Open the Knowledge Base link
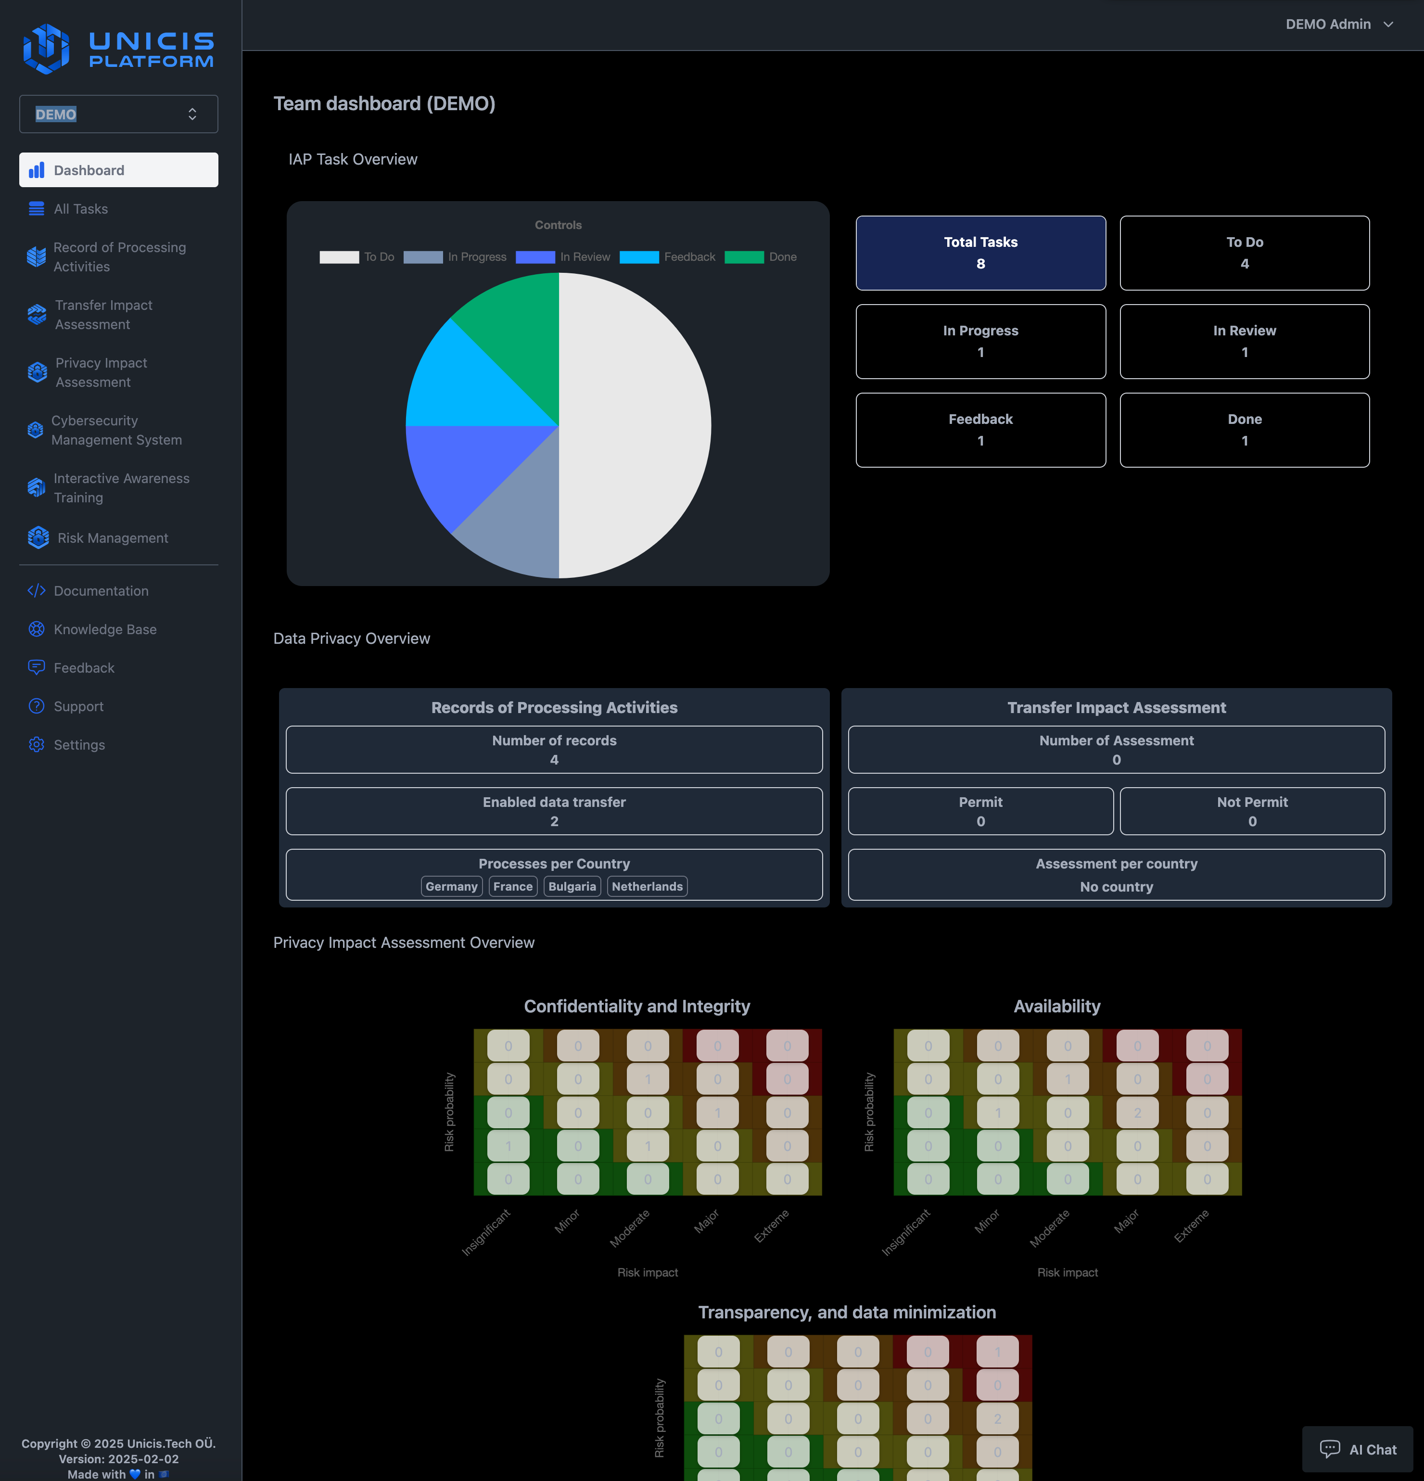Screen dimensions: 1424x1481 coord(119,629)
